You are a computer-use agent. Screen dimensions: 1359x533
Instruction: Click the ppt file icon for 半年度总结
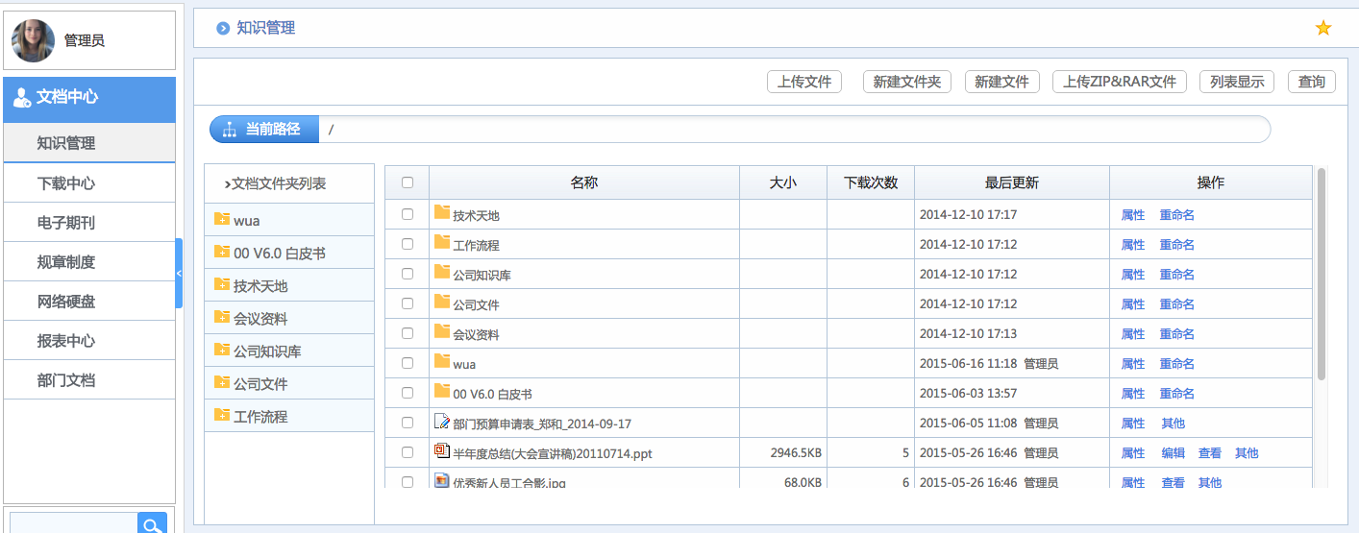(442, 451)
